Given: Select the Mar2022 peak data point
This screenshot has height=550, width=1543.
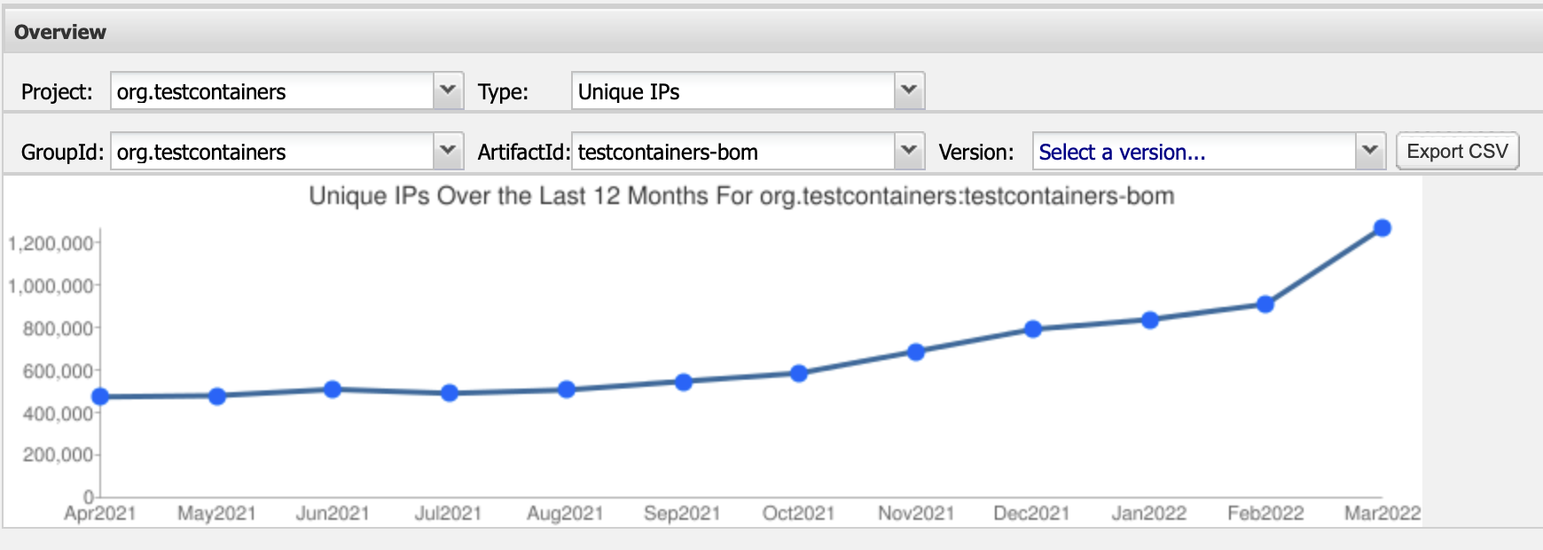Looking at the screenshot, I should coord(1382,228).
